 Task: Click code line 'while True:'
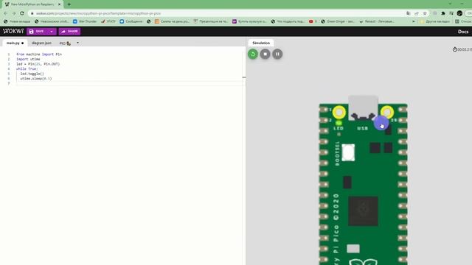click(27, 68)
